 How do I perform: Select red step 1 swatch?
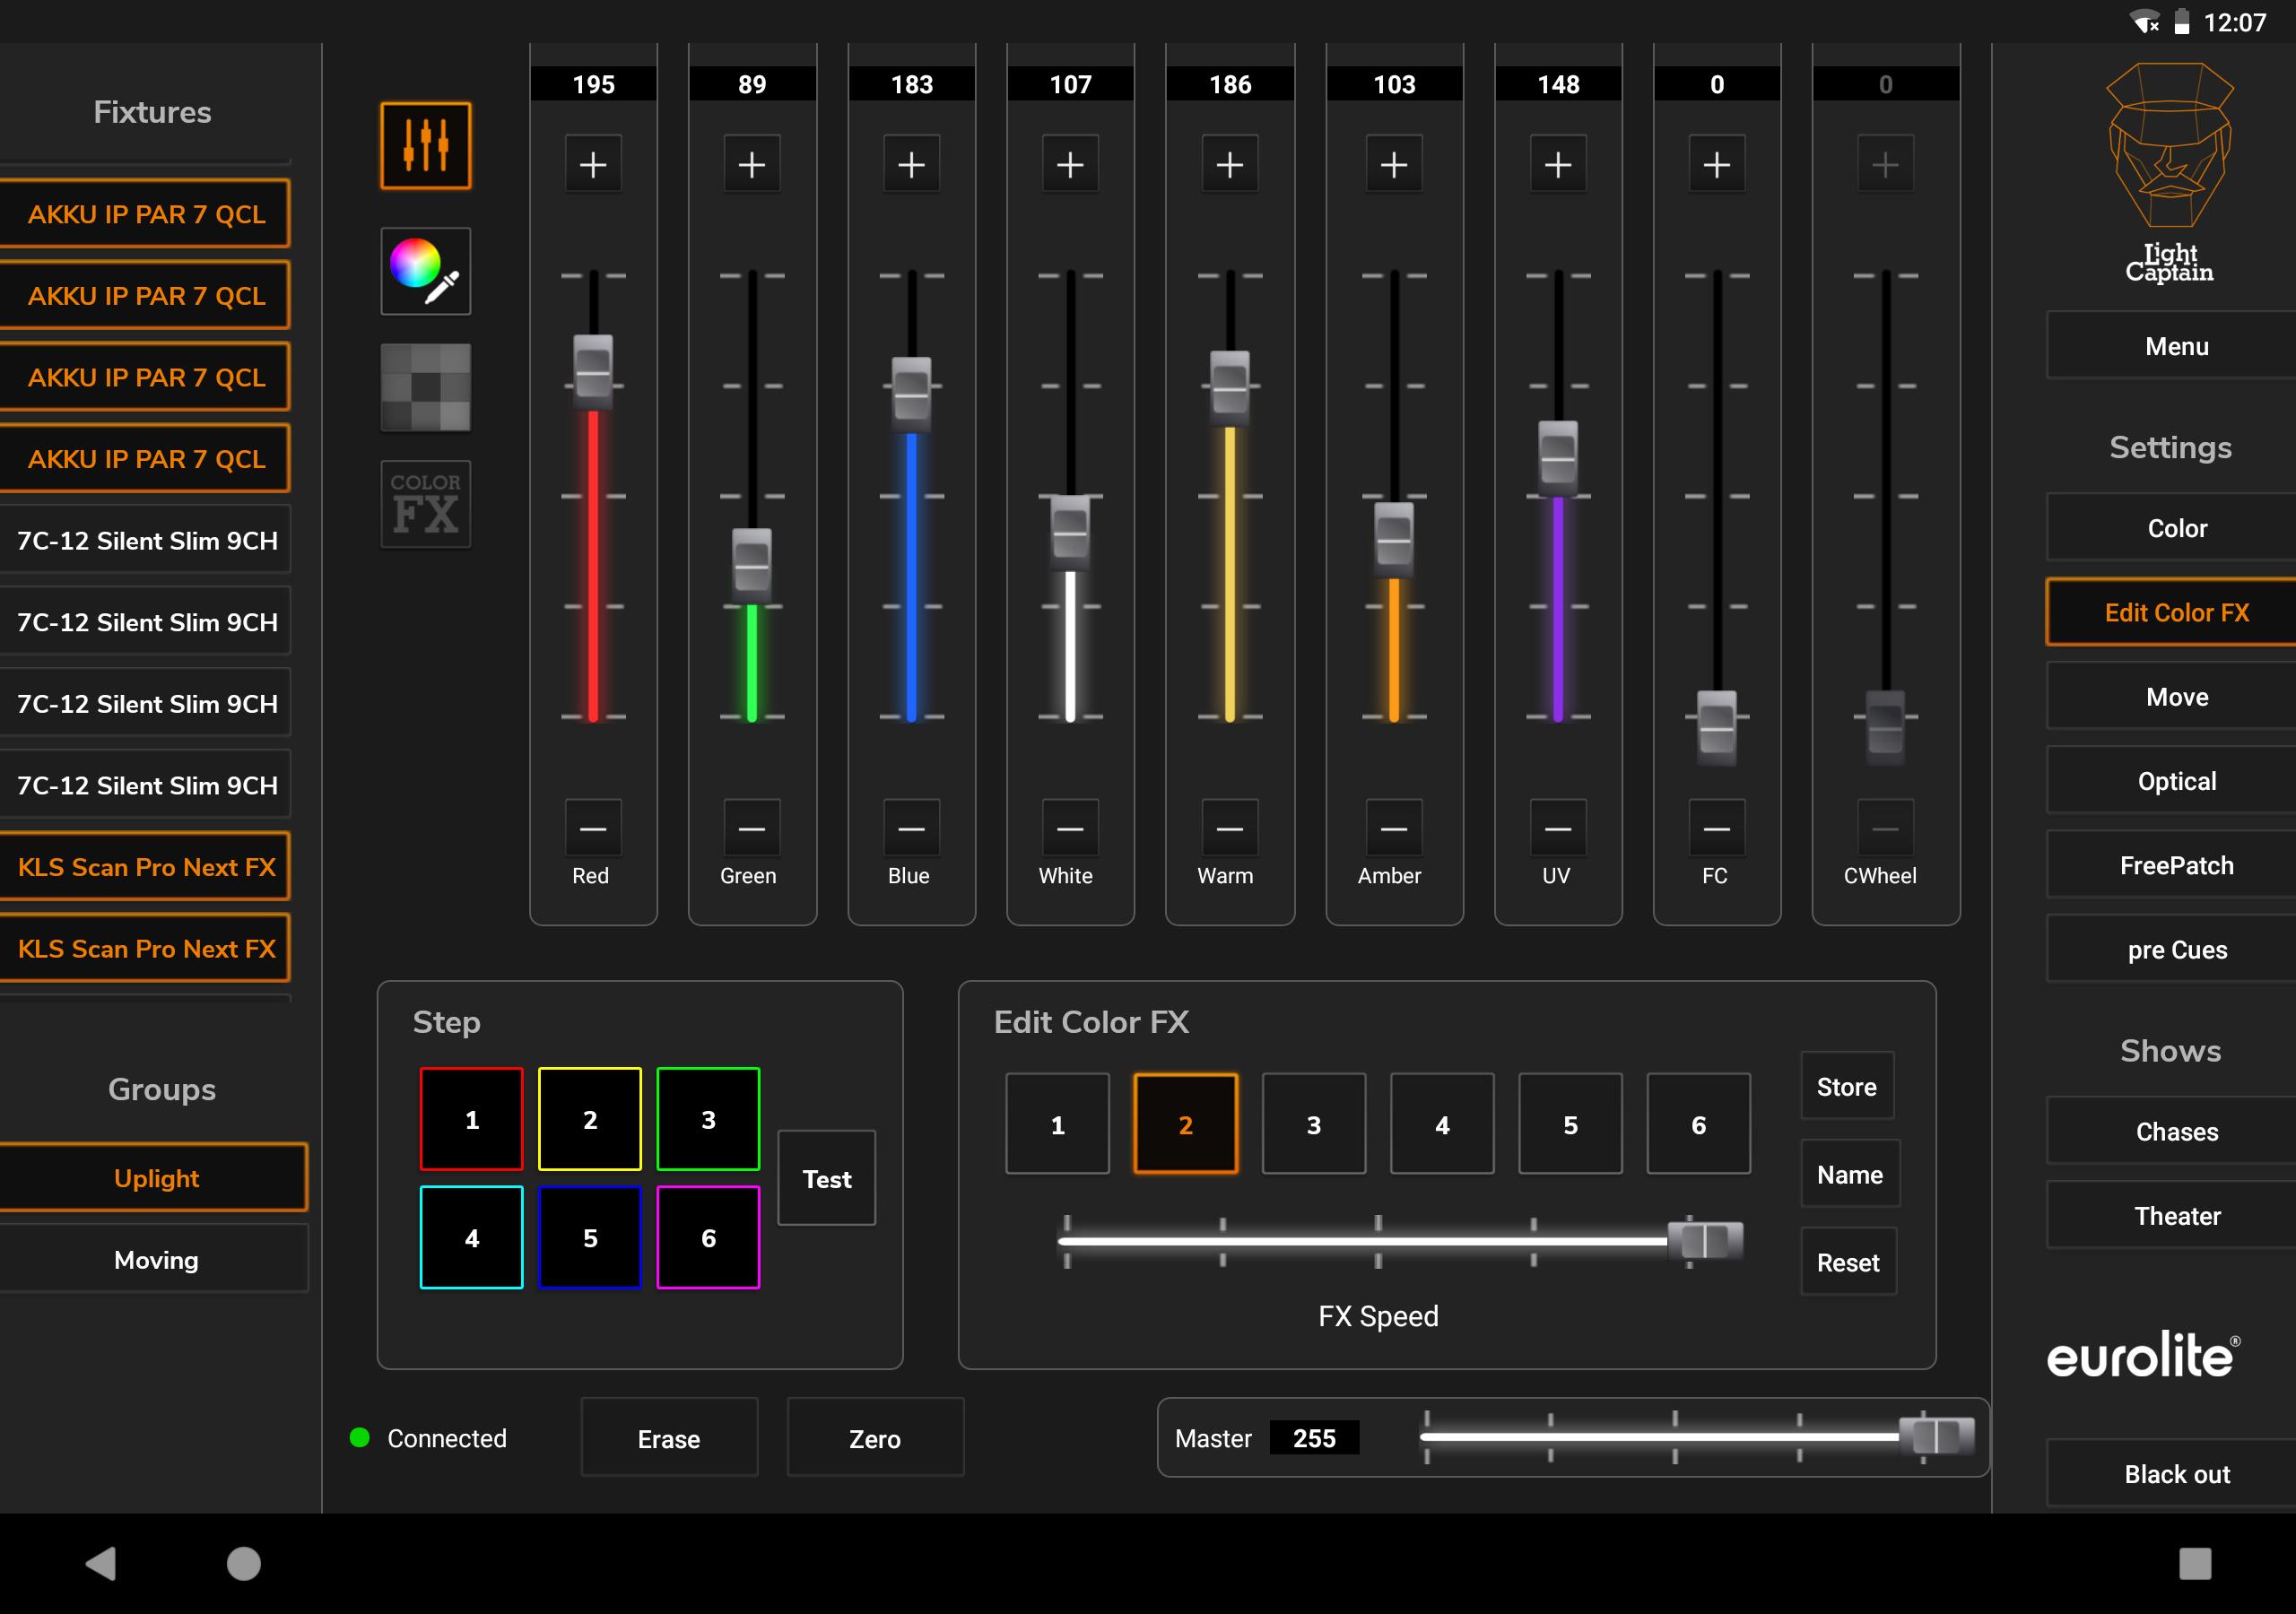pos(472,1119)
